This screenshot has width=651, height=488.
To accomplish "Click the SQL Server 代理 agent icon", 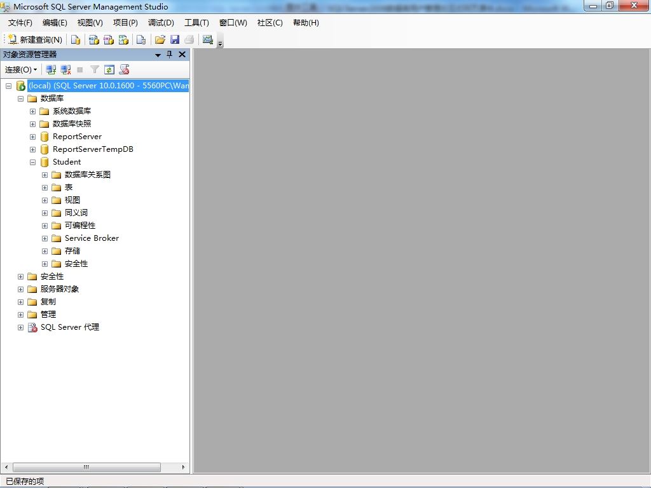I will [32, 327].
